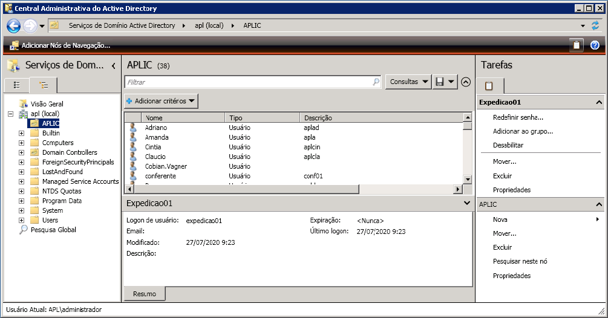Screen dimensions: 608x318
Task: Click the Users folder icon
Action: [x=35, y=220]
